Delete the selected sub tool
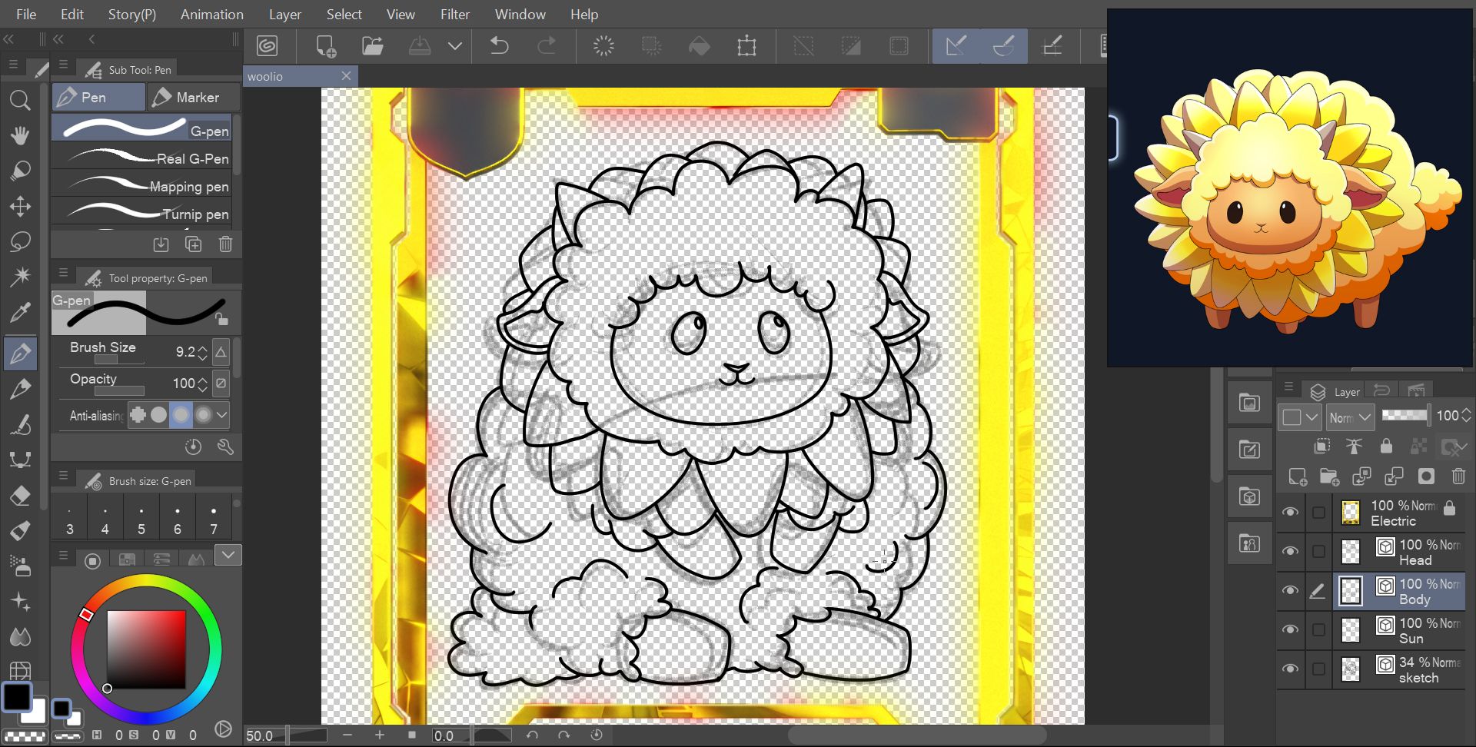The image size is (1476, 747). tap(225, 244)
